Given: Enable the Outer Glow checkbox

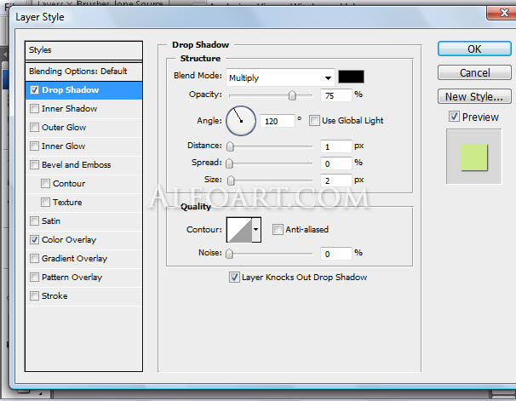Looking at the screenshot, I should [35, 128].
